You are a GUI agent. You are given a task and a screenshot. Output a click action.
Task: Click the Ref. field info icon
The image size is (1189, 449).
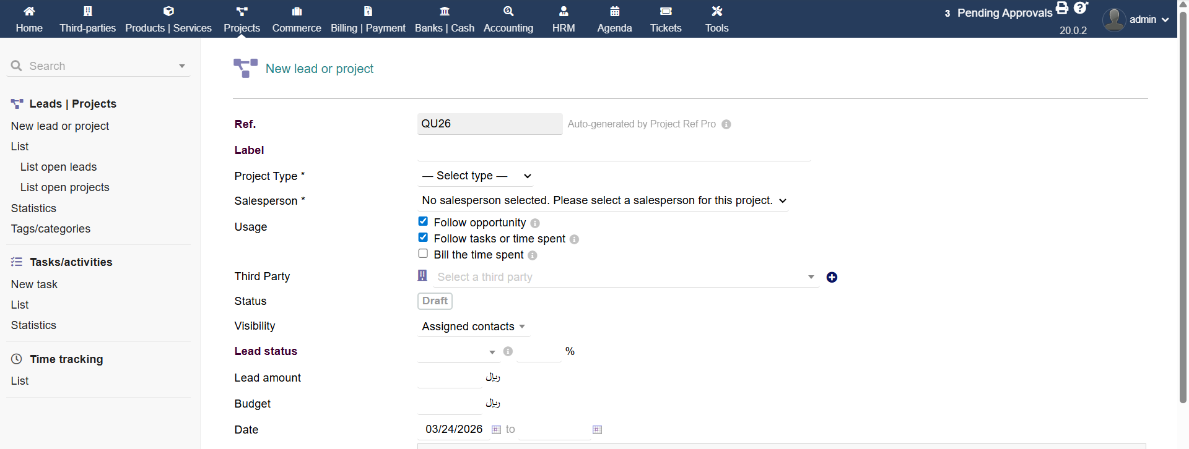click(726, 124)
